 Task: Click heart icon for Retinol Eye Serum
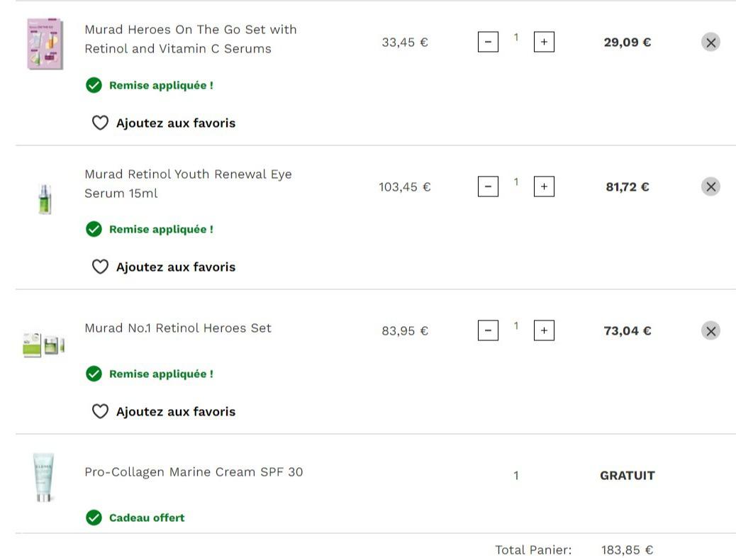click(100, 267)
